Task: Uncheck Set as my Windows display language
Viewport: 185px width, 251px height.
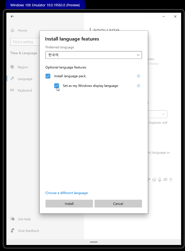Action: coord(57,86)
